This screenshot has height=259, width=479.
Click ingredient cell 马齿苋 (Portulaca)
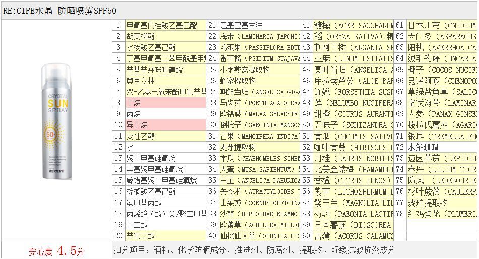pos(259,103)
